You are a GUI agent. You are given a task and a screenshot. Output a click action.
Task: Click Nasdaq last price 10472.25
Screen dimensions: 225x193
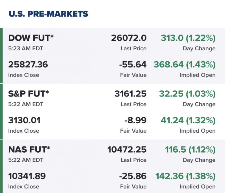point(127,149)
